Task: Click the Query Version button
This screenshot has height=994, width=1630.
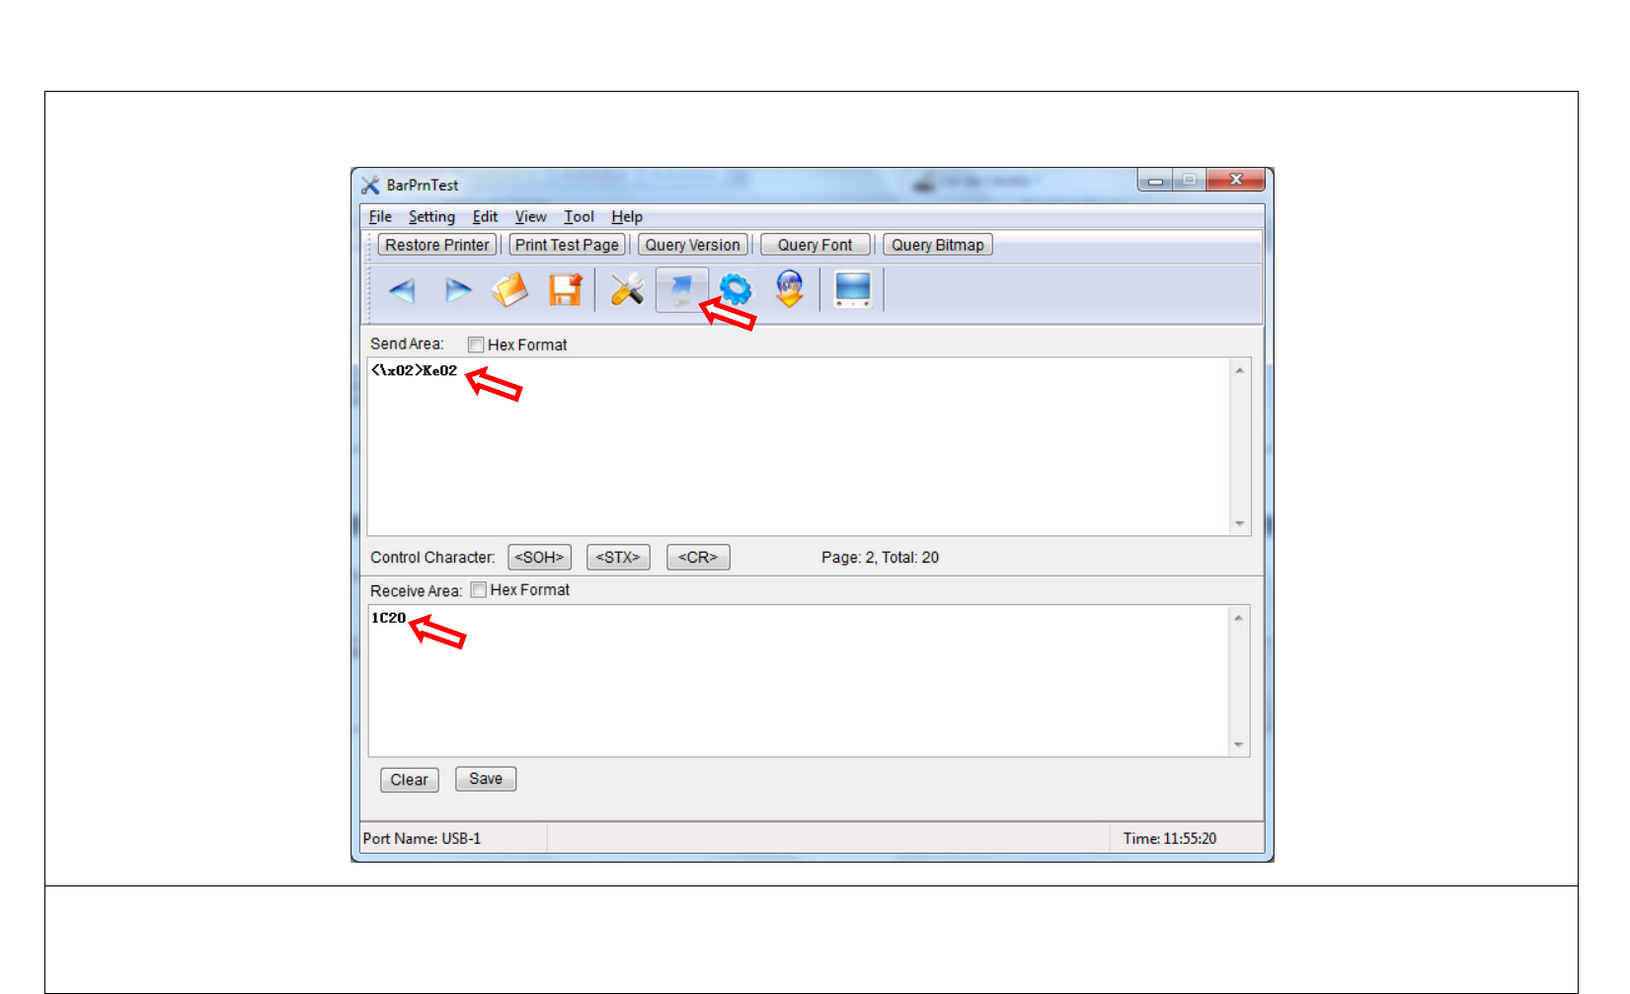Action: (692, 245)
